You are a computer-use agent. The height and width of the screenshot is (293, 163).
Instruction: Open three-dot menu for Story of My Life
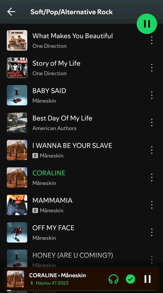click(x=152, y=68)
